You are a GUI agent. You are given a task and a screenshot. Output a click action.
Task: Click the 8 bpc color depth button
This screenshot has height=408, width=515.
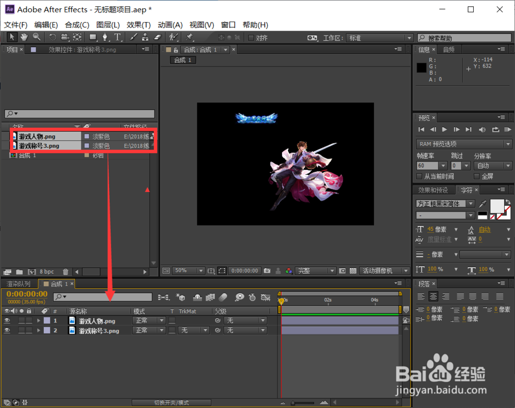tap(47, 272)
